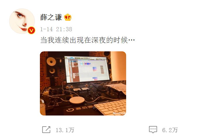This screenshot has width=208, height=140.
Task: Click the gold crown membership icon
Action: (68, 17)
